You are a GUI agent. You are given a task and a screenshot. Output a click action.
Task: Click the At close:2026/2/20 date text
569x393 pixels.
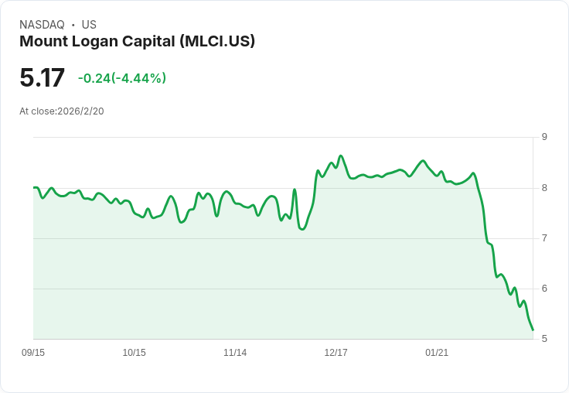[x=62, y=111]
